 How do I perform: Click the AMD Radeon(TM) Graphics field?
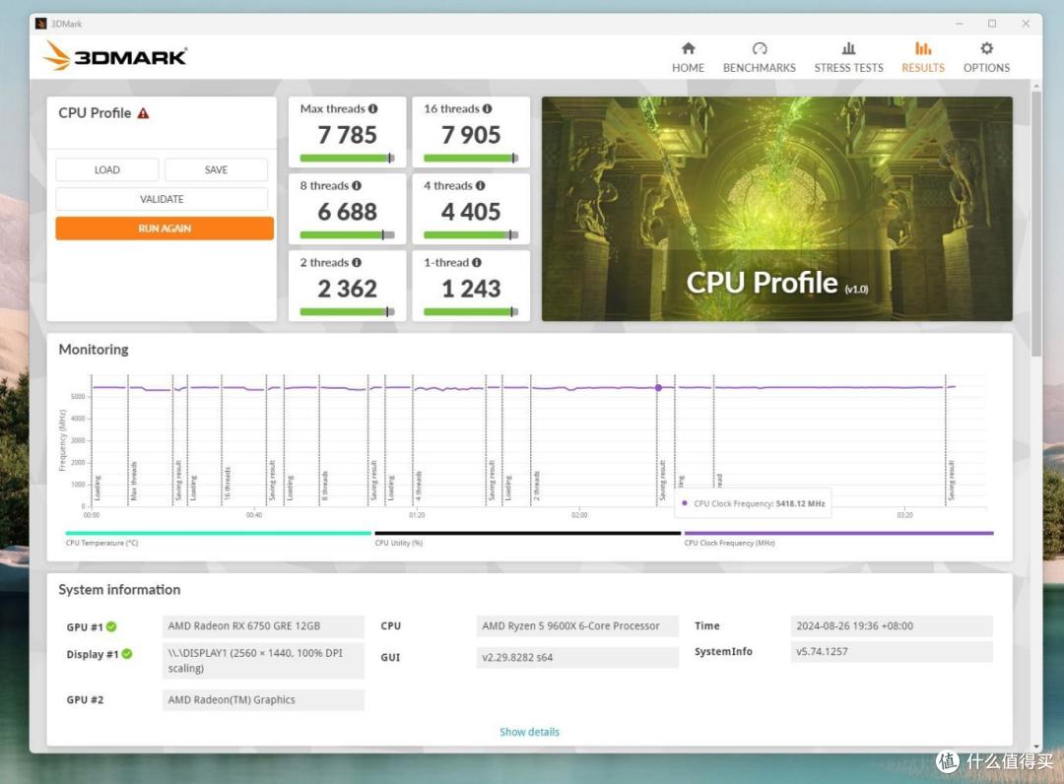[263, 700]
